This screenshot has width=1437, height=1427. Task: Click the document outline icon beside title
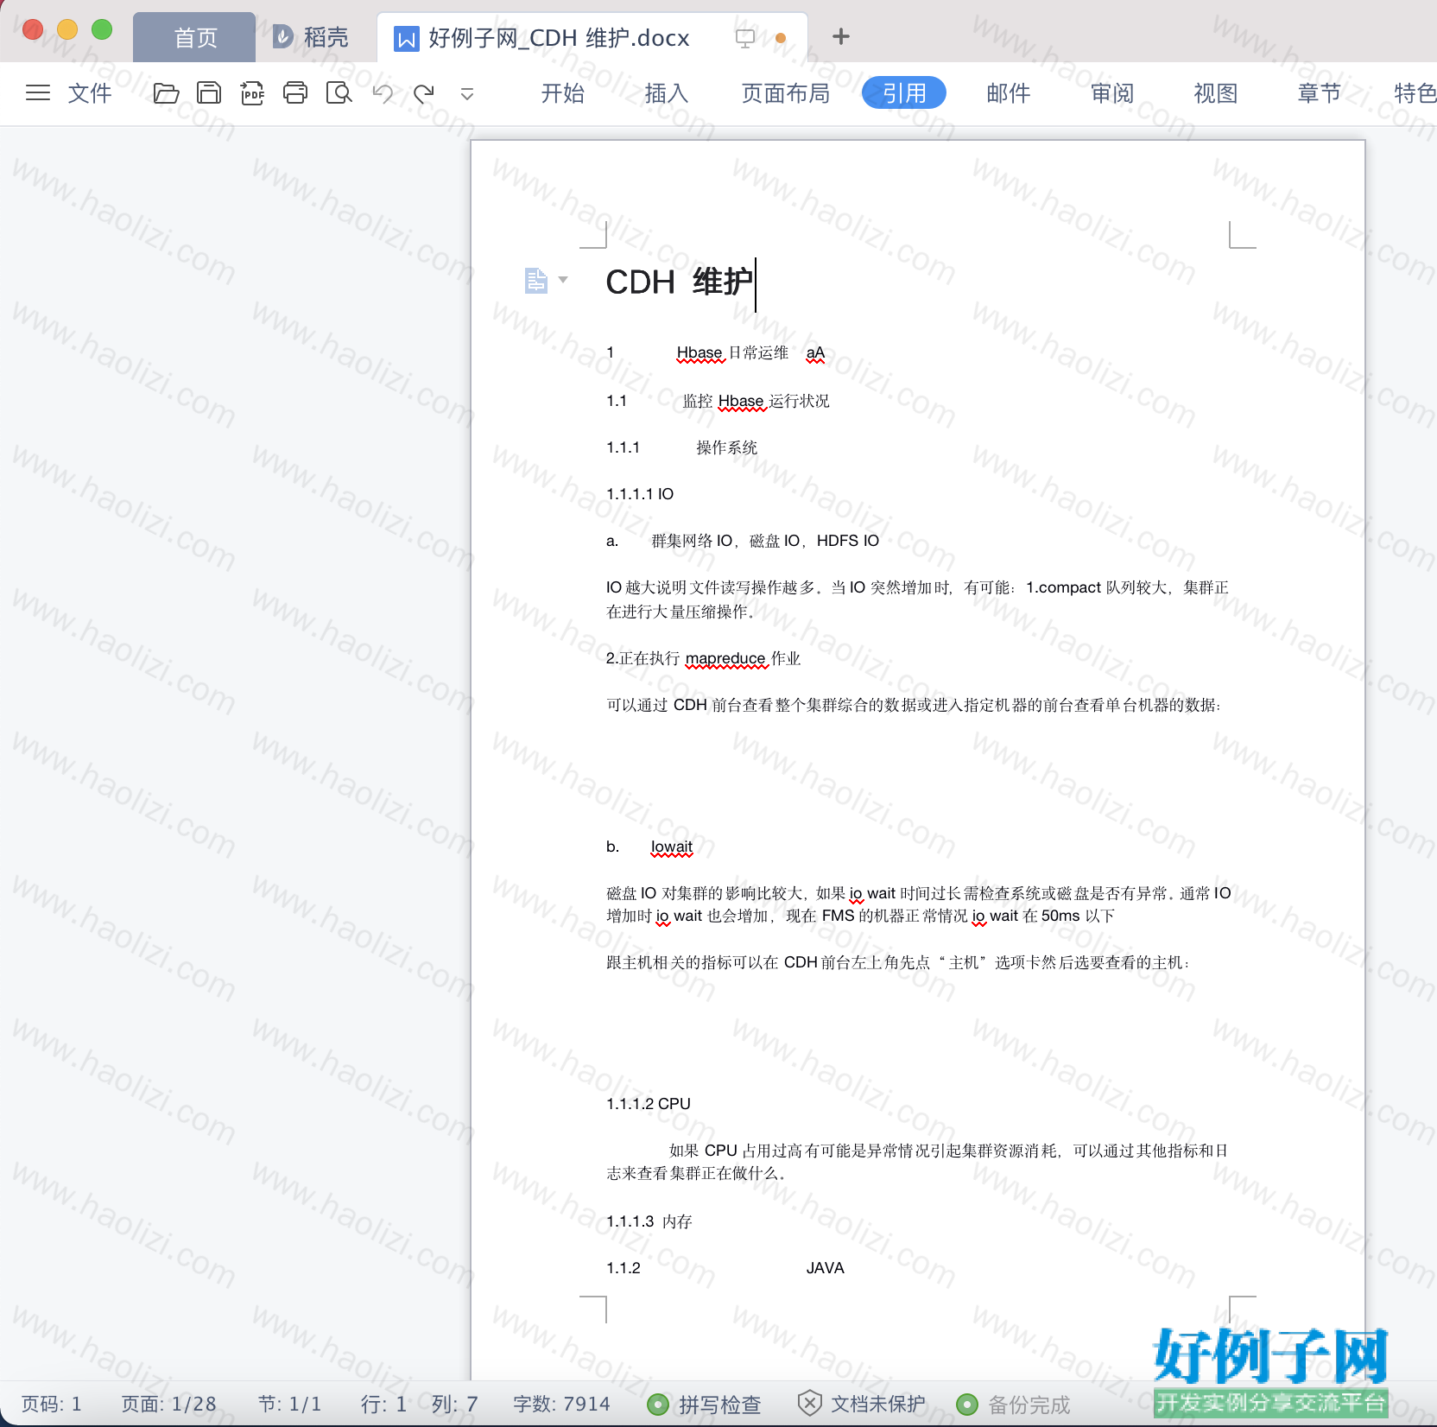(x=536, y=280)
